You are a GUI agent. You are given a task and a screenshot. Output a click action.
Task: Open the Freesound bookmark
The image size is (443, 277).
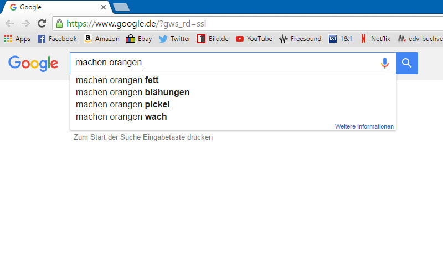click(300, 39)
